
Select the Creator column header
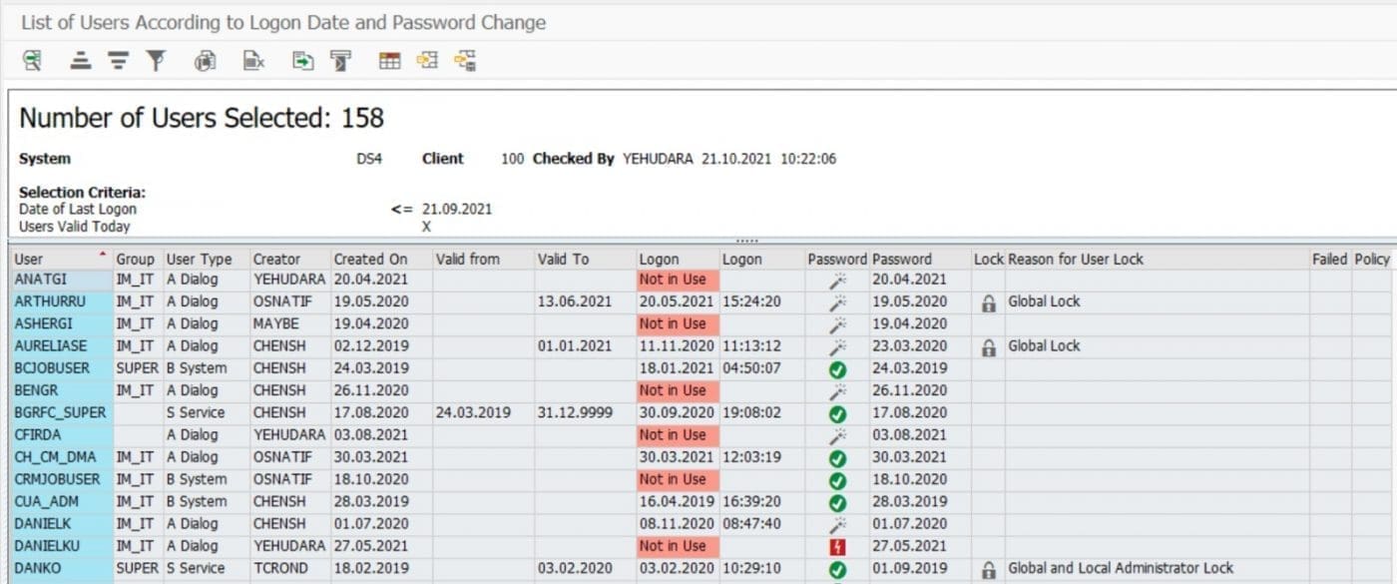pyautogui.click(x=289, y=259)
